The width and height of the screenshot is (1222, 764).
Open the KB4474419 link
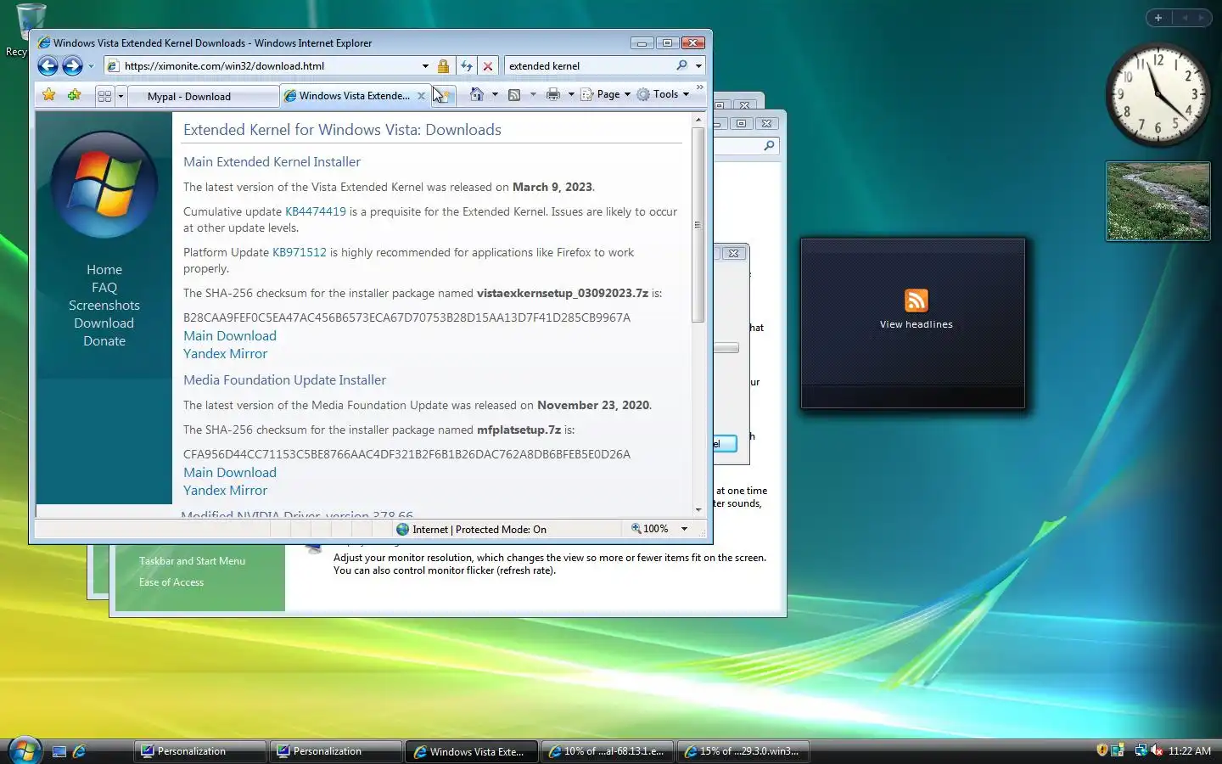[x=316, y=211]
